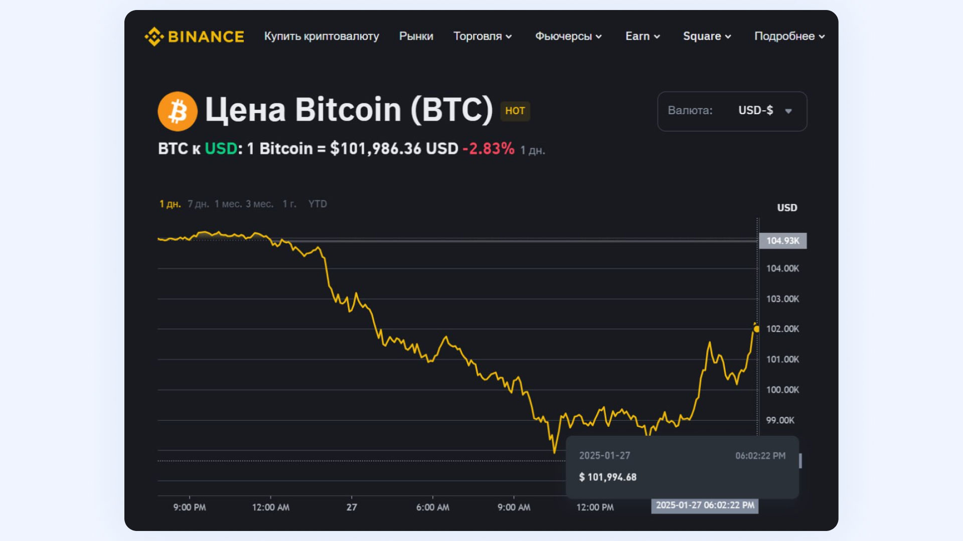Expand the Подробнее menu
This screenshot has width=963, height=541.
click(789, 37)
